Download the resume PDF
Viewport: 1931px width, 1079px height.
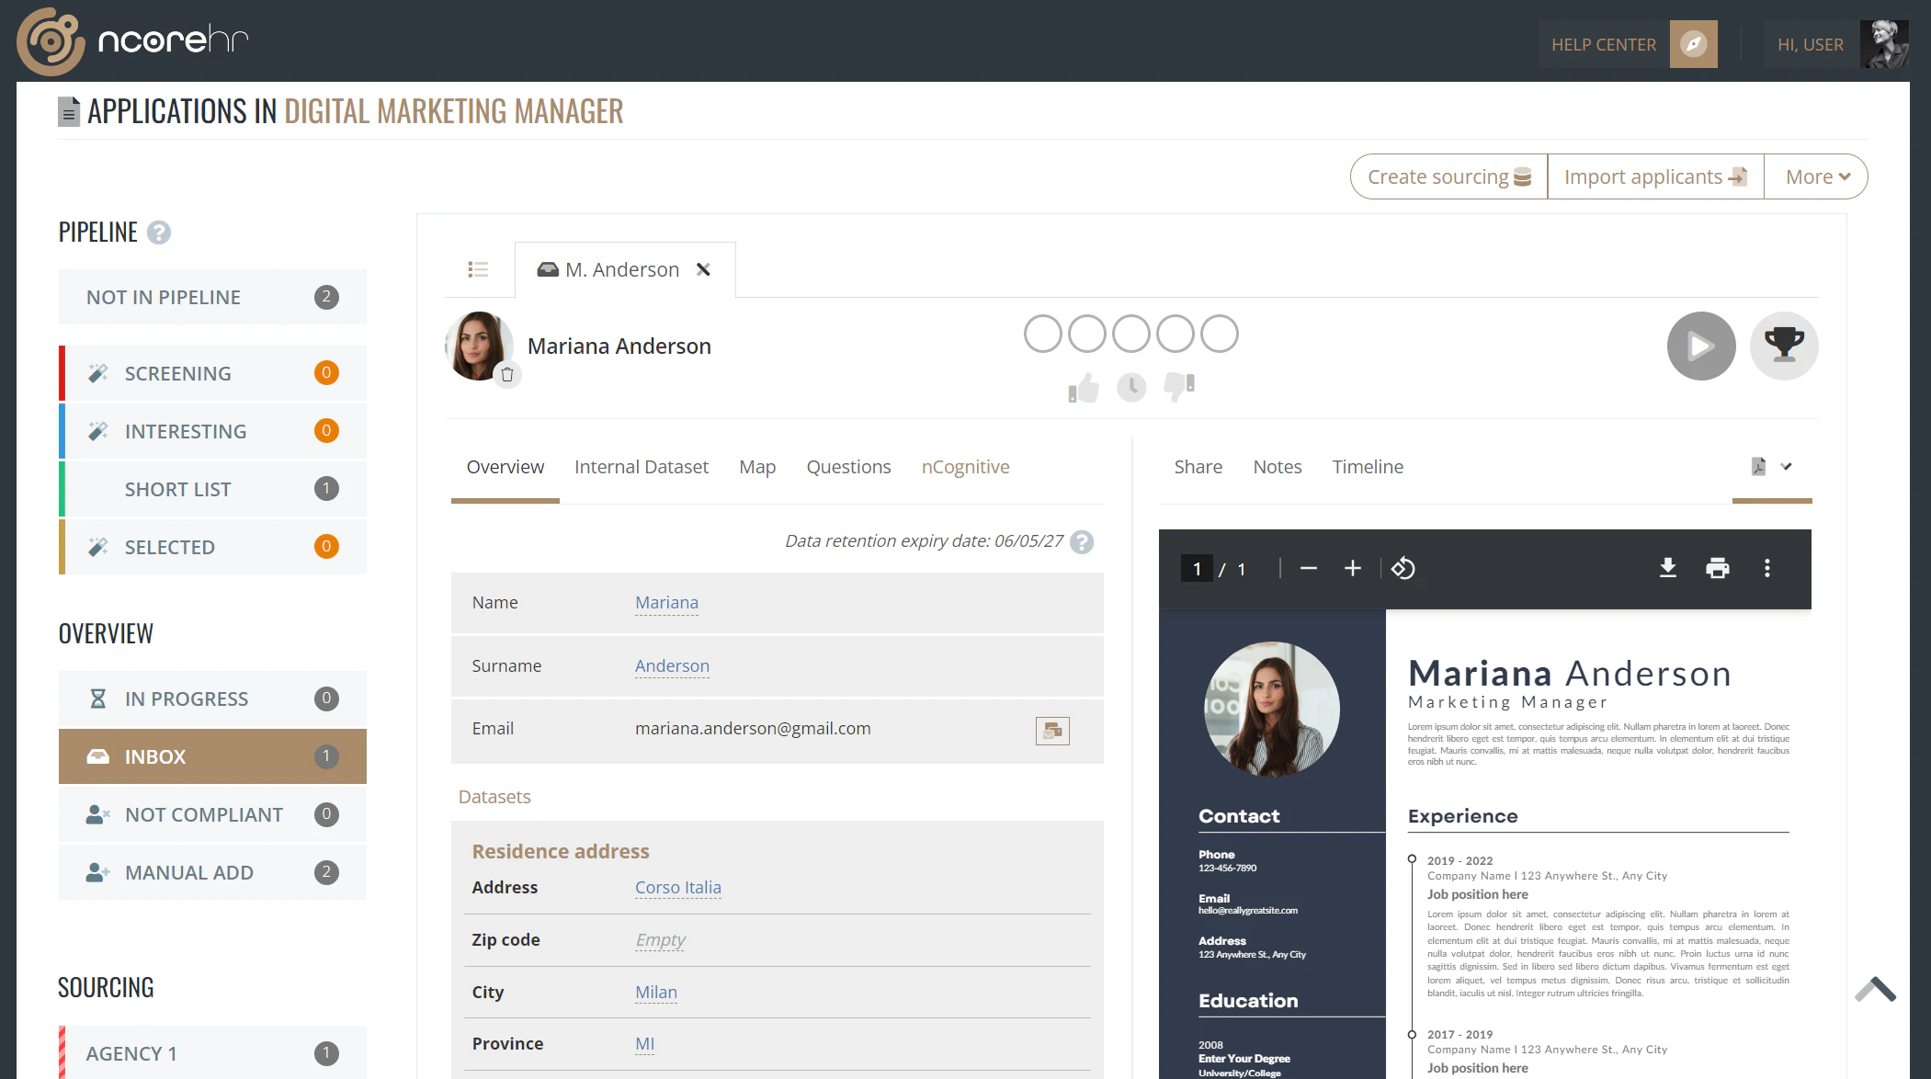(x=1667, y=568)
